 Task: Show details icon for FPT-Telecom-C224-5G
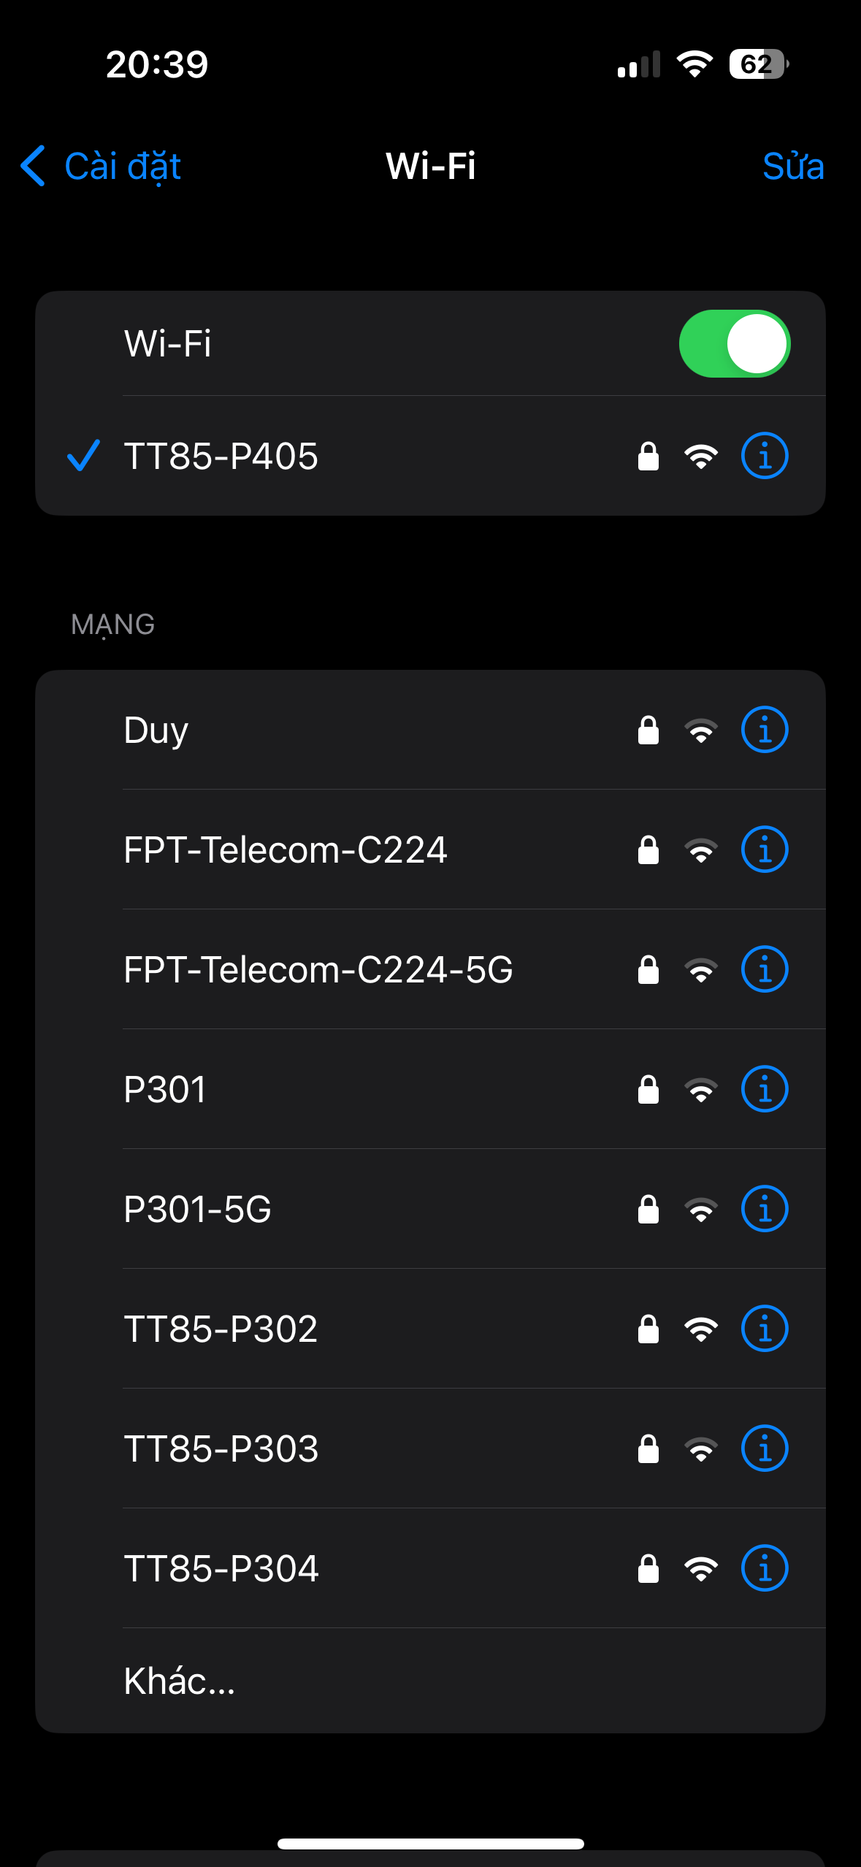click(764, 969)
